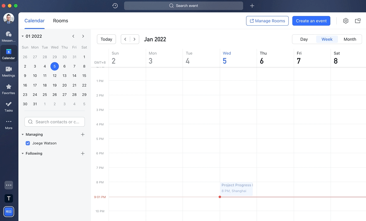Open Favorites in the sidebar
Viewport: 366px width, 221px height.
[x=8, y=89]
